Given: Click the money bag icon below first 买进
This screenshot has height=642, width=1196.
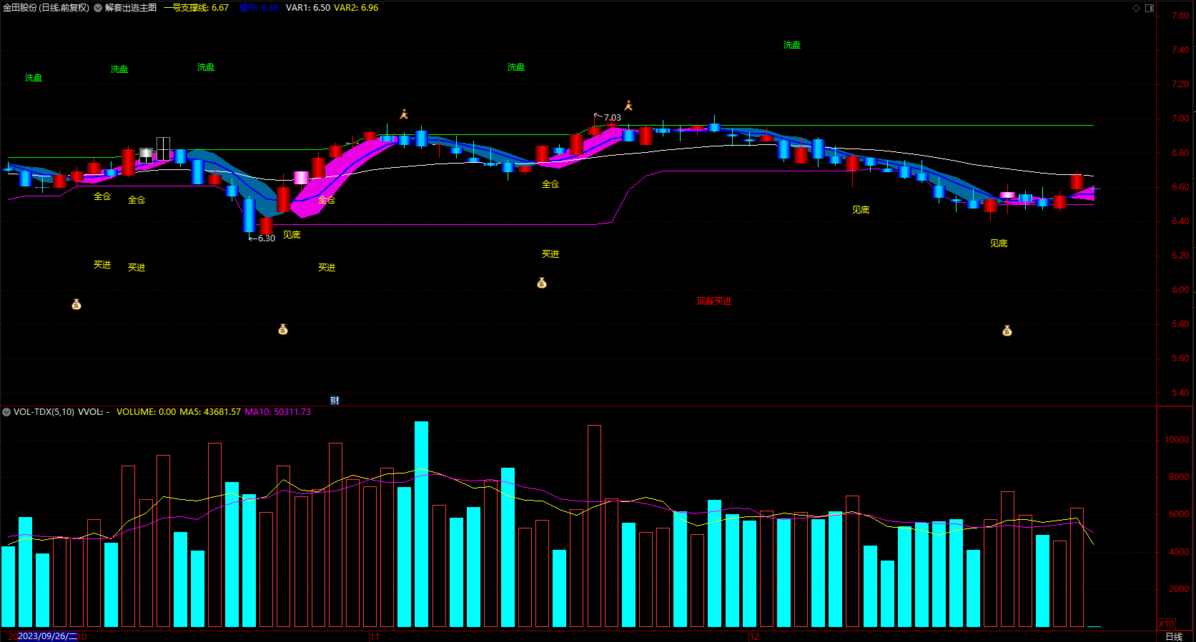Looking at the screenshot, I should (76, 305).
